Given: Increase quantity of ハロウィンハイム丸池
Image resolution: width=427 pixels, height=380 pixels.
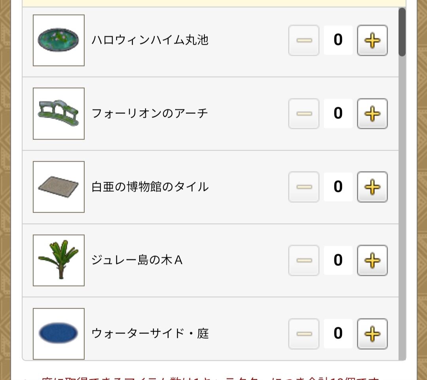Looking at the screenshot, I should (372, 40).
